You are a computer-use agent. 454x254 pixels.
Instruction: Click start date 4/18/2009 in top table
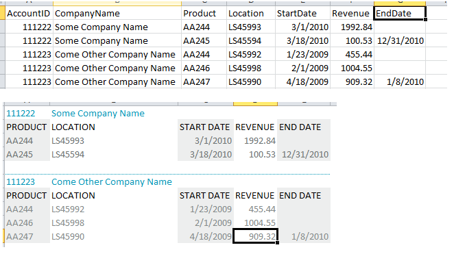point(302,81)
